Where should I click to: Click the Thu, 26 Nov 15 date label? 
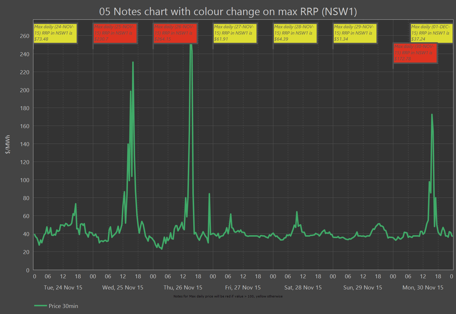point(183,287)
